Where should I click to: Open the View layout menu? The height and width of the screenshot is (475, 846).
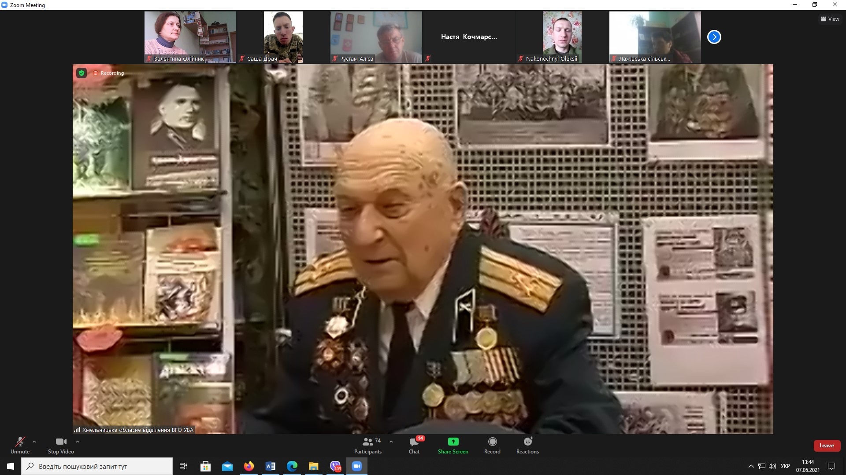[830, 19]
